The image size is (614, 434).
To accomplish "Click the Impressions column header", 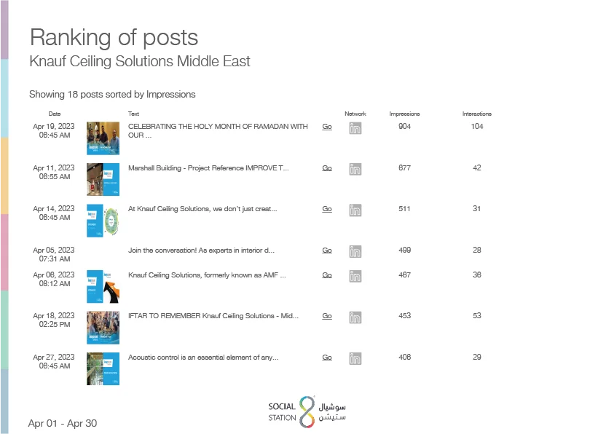I will pyautogui.click(x=404, y=114).
